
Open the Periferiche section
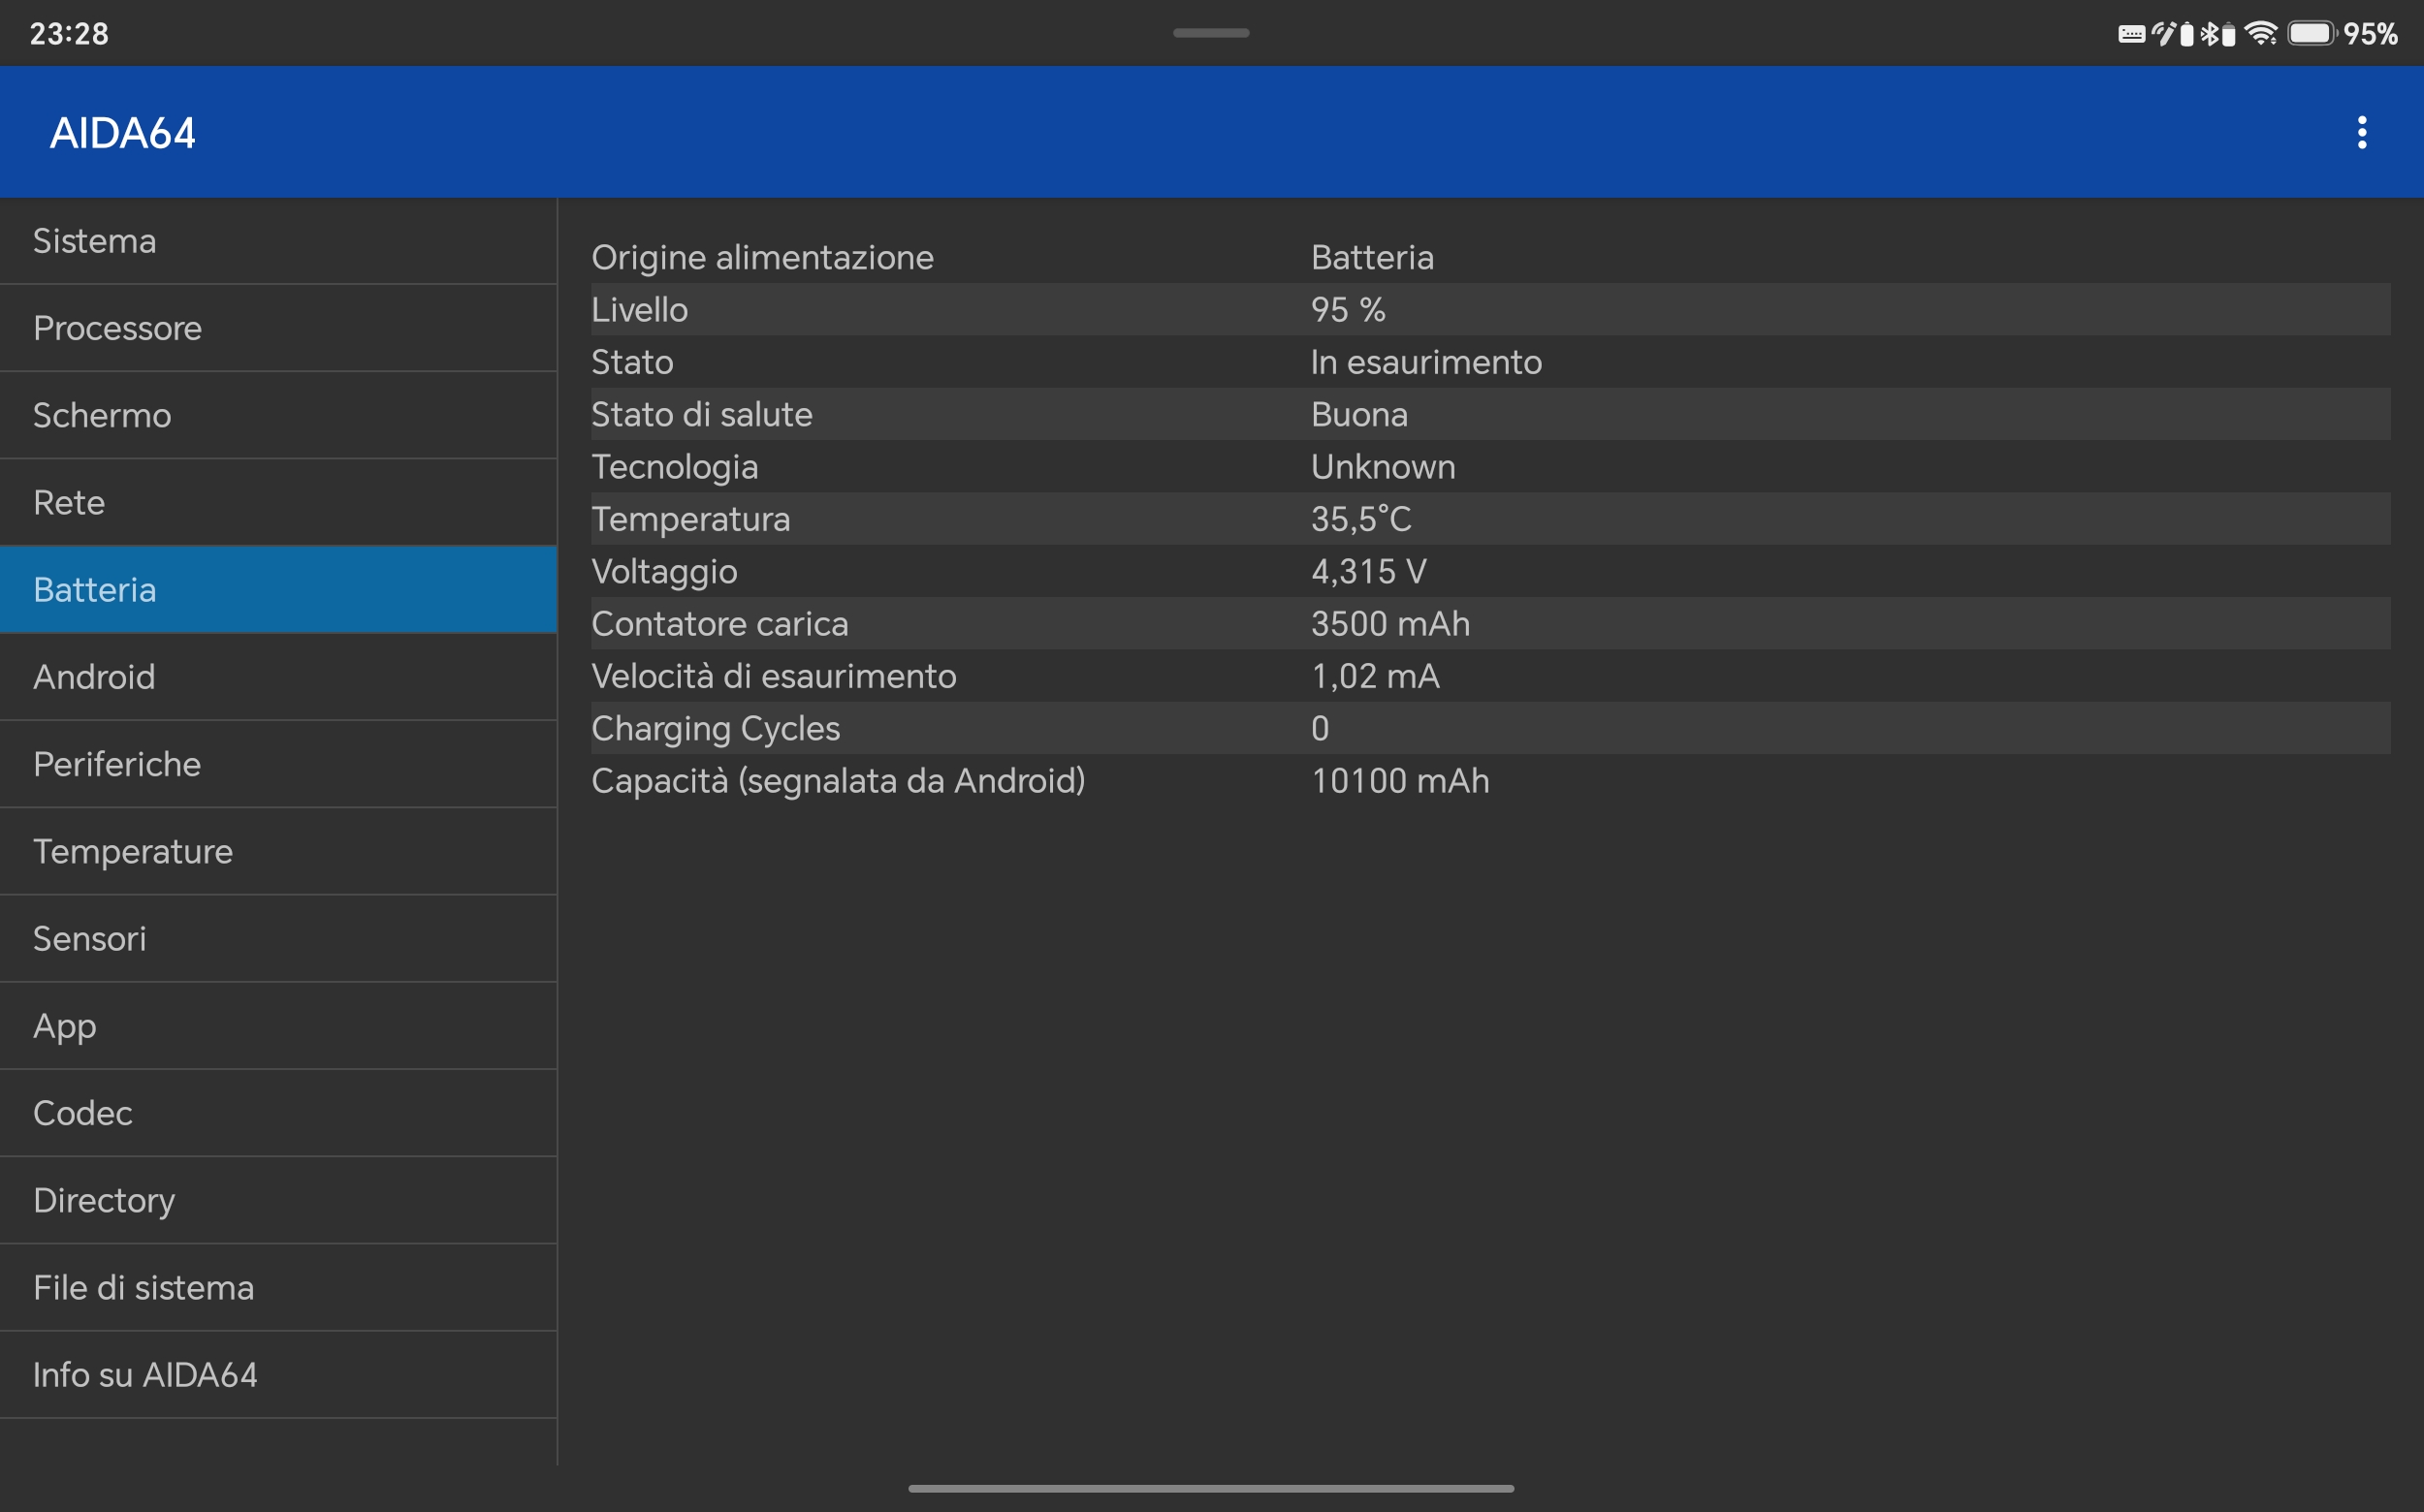pos(278,764)
